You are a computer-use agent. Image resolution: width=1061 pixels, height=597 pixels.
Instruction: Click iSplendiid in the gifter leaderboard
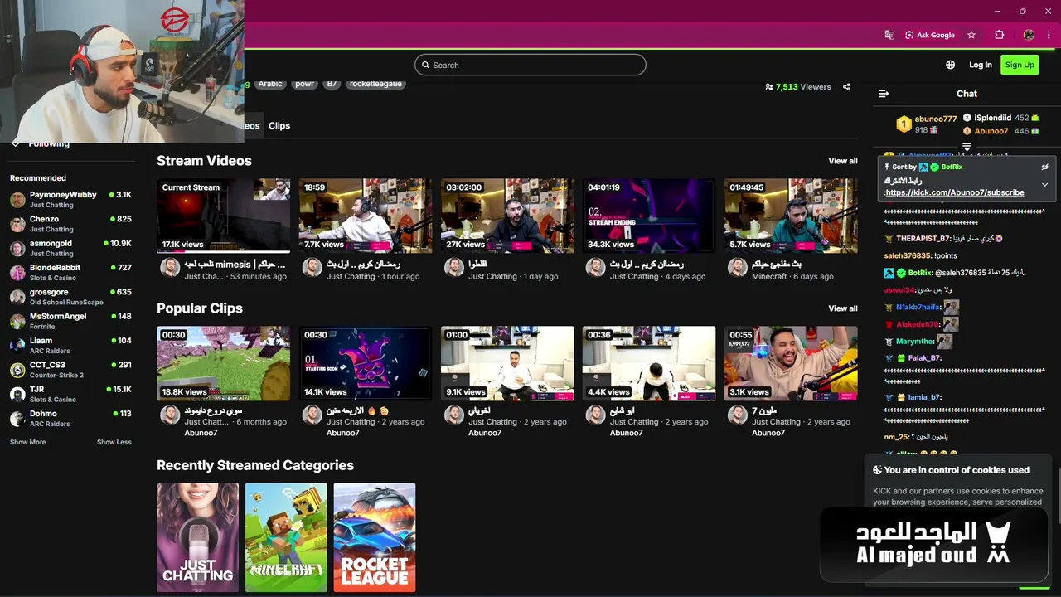click(992, 118)
